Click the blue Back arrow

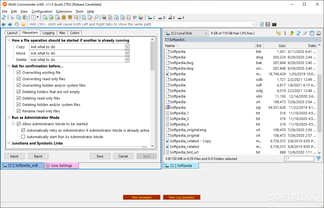(4, 24)
